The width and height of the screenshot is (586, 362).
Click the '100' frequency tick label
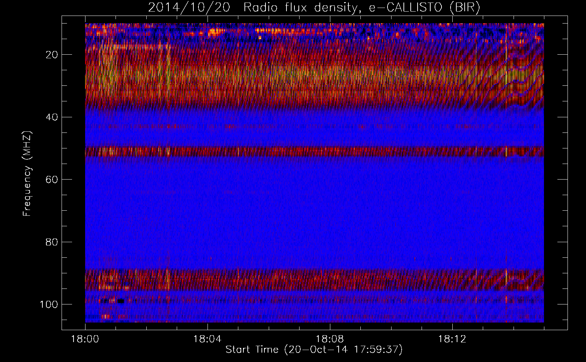pos(49,304)
